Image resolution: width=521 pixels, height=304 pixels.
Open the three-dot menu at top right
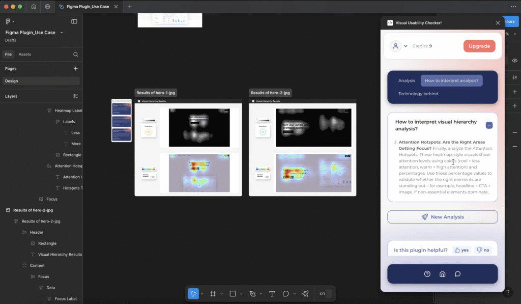513,6
